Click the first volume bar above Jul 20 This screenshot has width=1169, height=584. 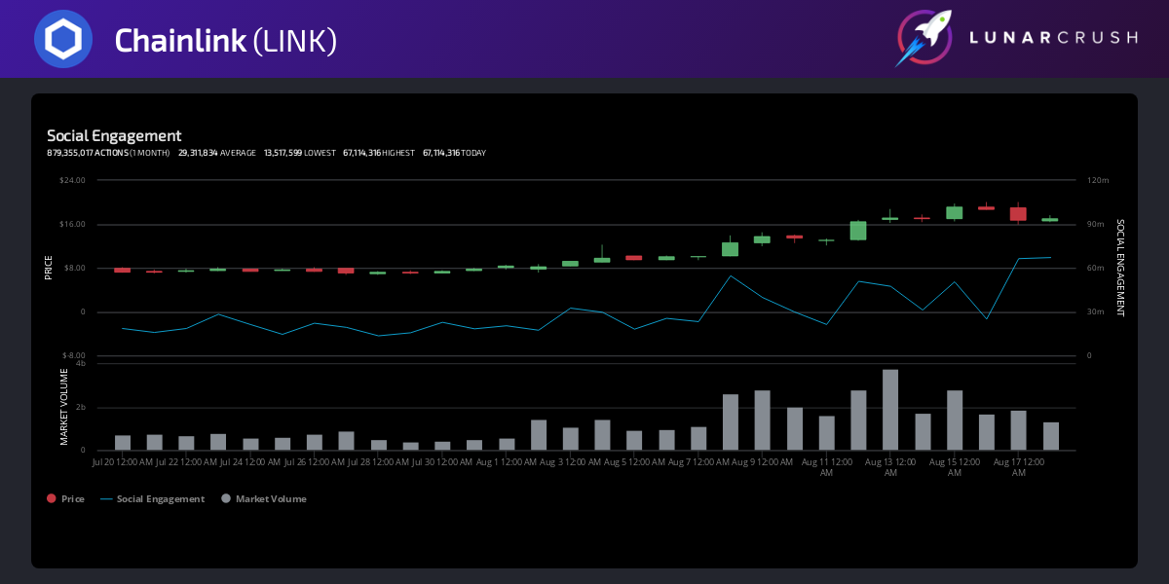pyautogui.click(x=123, y=443)
